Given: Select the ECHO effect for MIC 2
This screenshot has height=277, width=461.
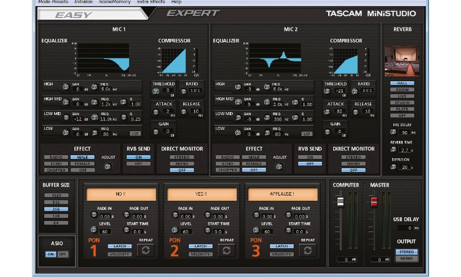Looking at the screenshot, I should (227, 164).
